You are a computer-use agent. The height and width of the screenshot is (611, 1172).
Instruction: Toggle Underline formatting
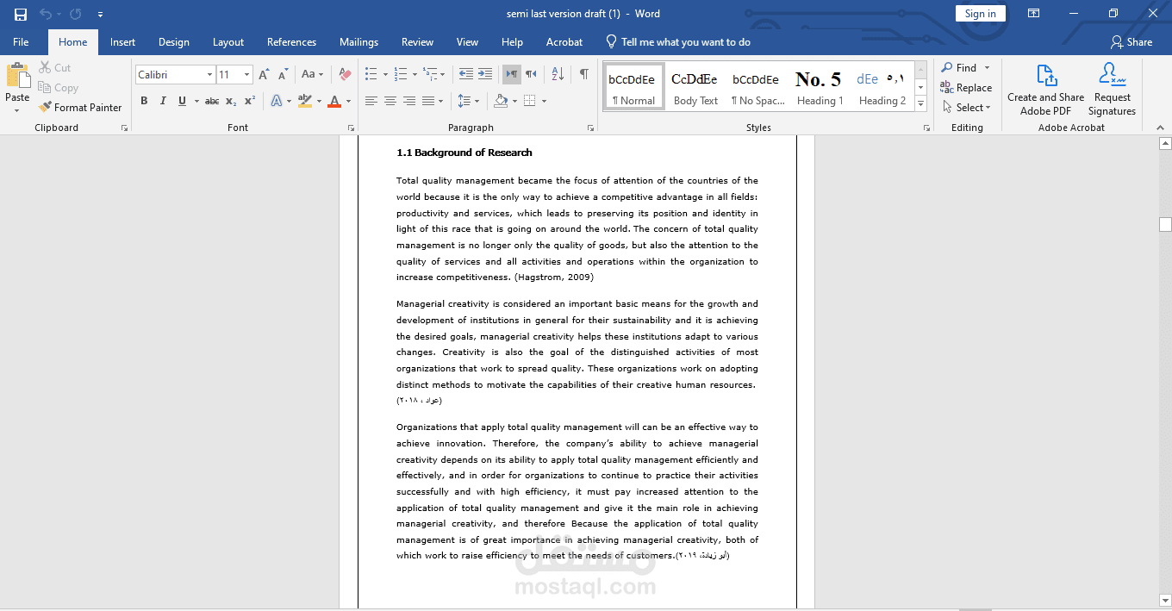(182, 101)
